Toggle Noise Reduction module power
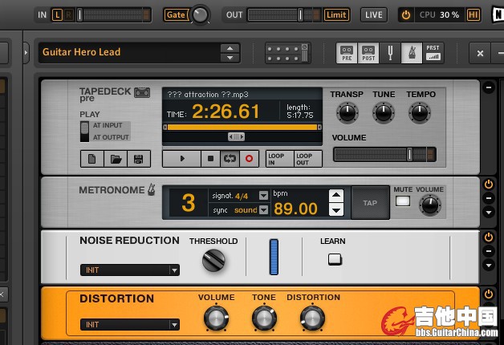The width and height of the screenshot is (504, 345). click(489, 237)
